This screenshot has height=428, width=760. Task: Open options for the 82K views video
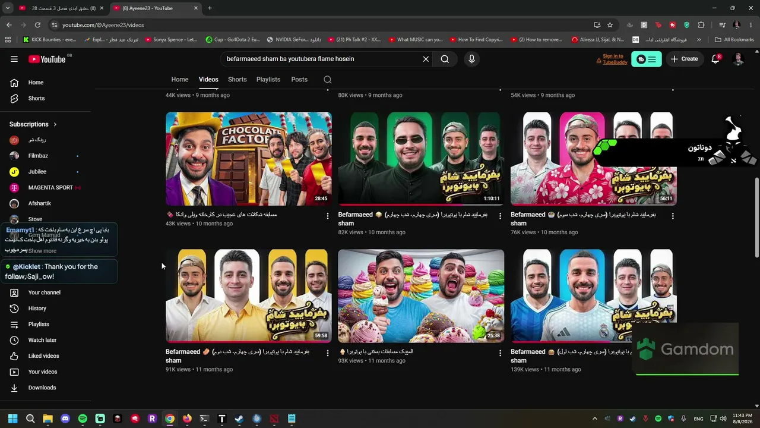pyautogui.click(x=500, y=216)
